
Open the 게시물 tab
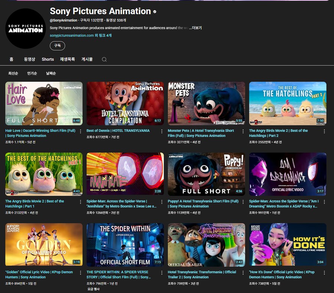pos(87,59)
